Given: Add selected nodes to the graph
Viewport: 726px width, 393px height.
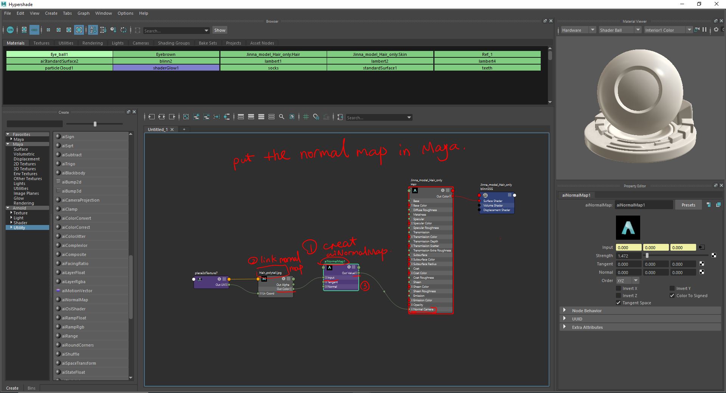Looking at the screenshot, I should click(x=196, y=117).
